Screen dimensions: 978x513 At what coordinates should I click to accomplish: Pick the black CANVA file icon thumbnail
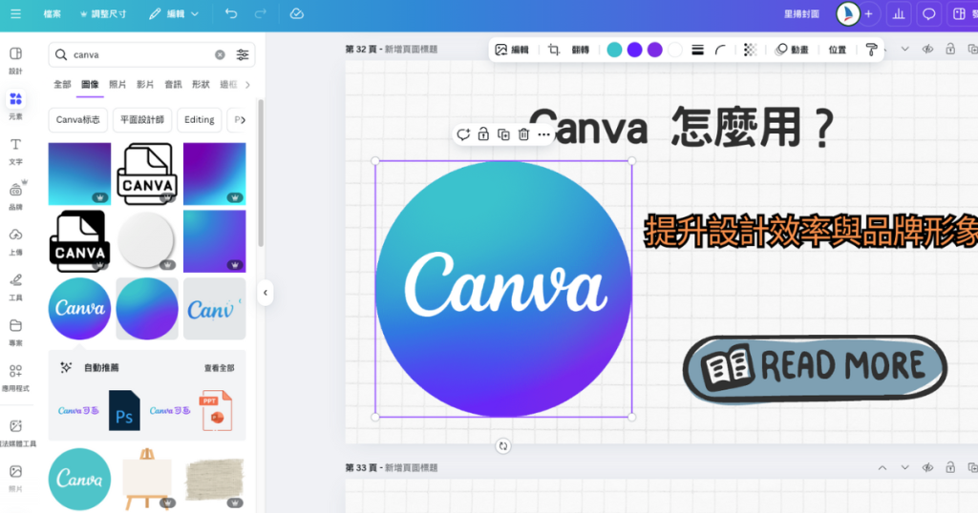pyautogui.click(x=80, y=241)
